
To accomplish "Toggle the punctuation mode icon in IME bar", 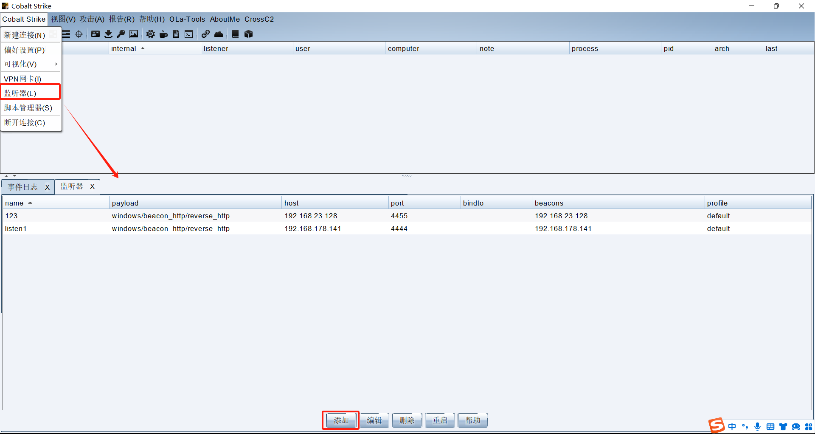I will pos(745,426).
